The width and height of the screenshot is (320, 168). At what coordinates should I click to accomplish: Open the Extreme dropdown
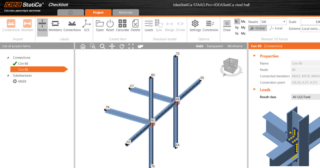[310, 29]
